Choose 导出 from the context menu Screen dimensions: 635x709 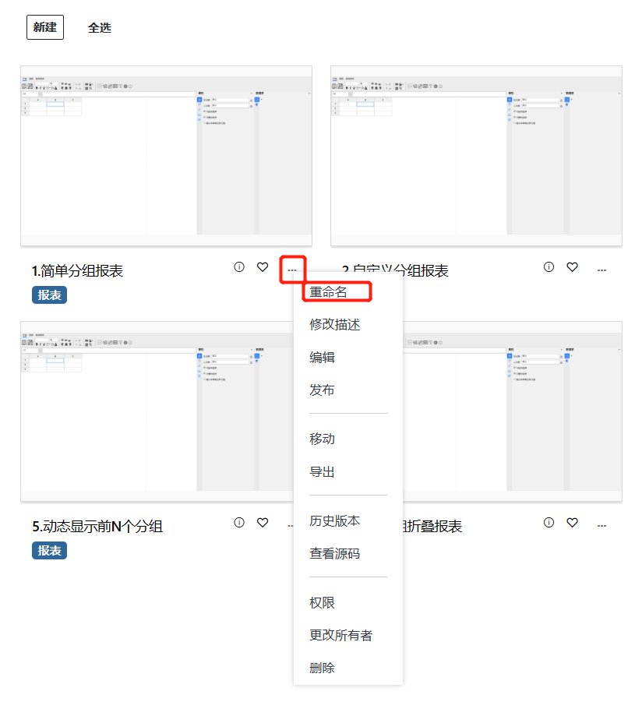(x=322, y=471)
